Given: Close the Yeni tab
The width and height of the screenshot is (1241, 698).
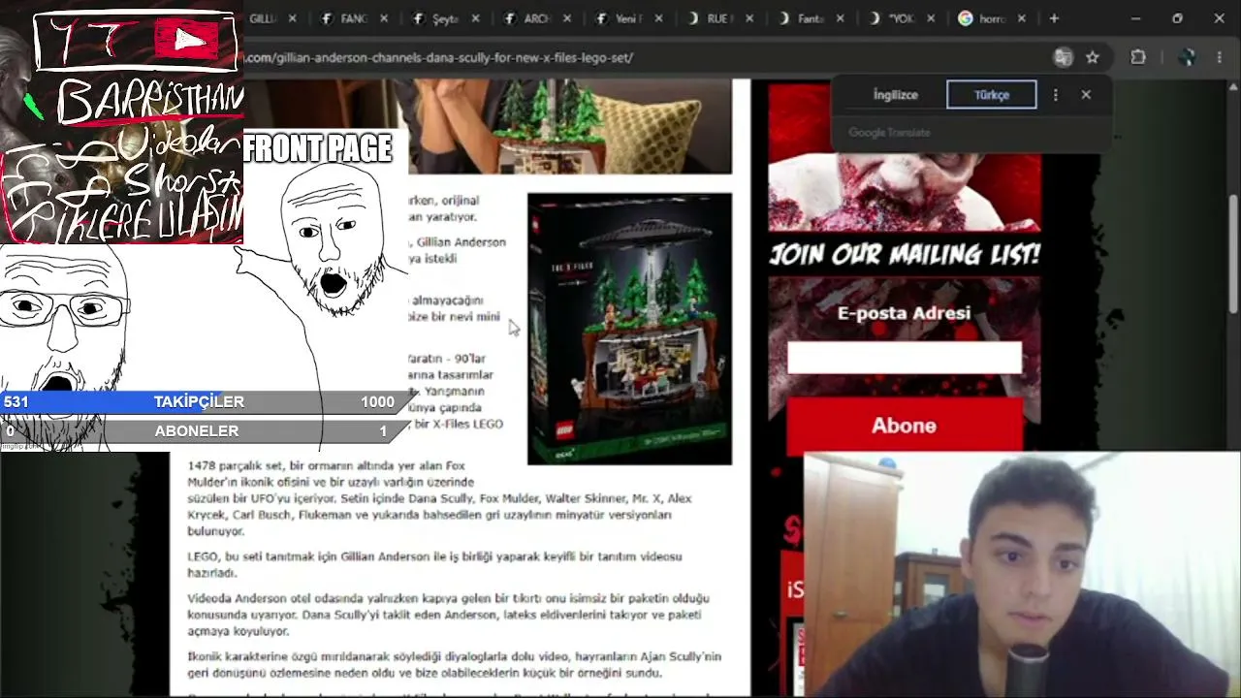Looking at the screenshot, I should 658,18.
